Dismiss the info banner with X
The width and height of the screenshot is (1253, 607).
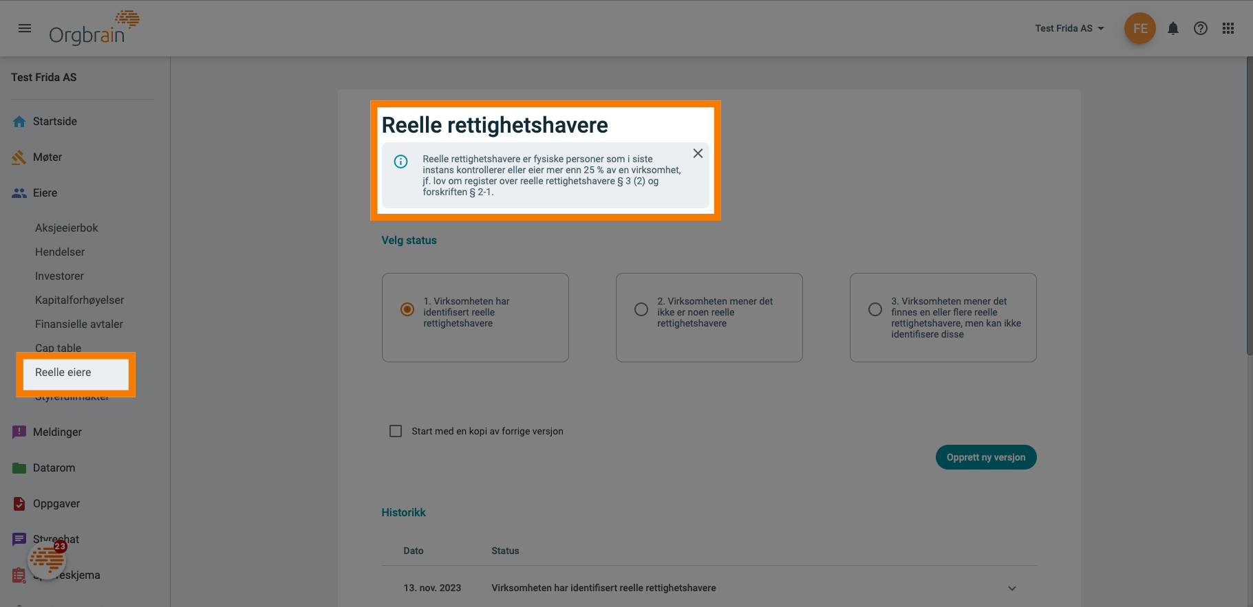point(698,153)
